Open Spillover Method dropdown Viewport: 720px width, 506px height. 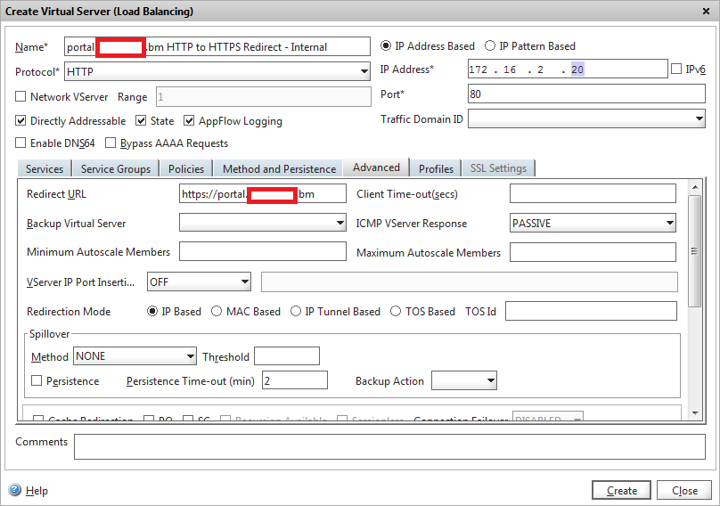pos(135,355)
